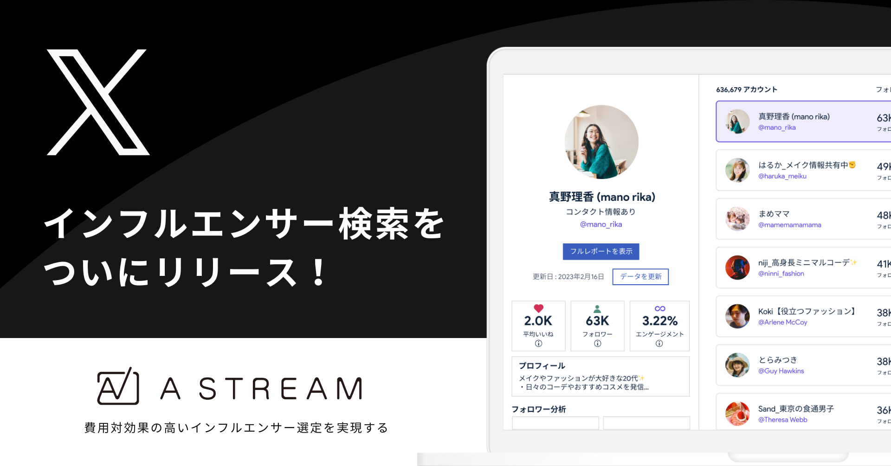
Task: Click the データを更新 button
Action: tap(640, 277)
